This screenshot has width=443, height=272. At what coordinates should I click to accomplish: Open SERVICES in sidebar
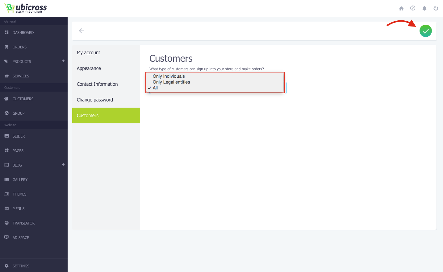(21, 76)
